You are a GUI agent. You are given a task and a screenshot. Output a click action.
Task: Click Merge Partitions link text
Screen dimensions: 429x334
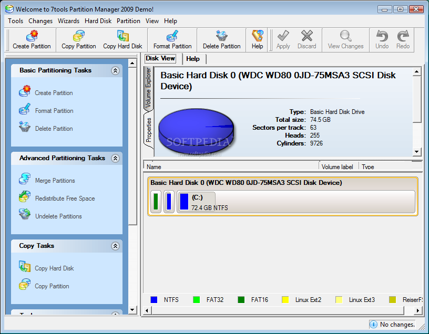point(55,181)
